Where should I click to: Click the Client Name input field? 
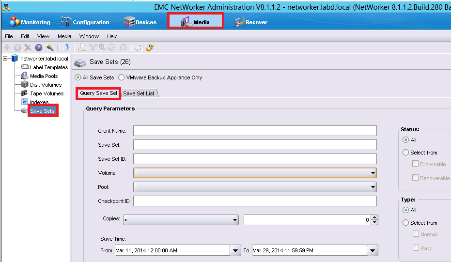click(x=255, y=131)
